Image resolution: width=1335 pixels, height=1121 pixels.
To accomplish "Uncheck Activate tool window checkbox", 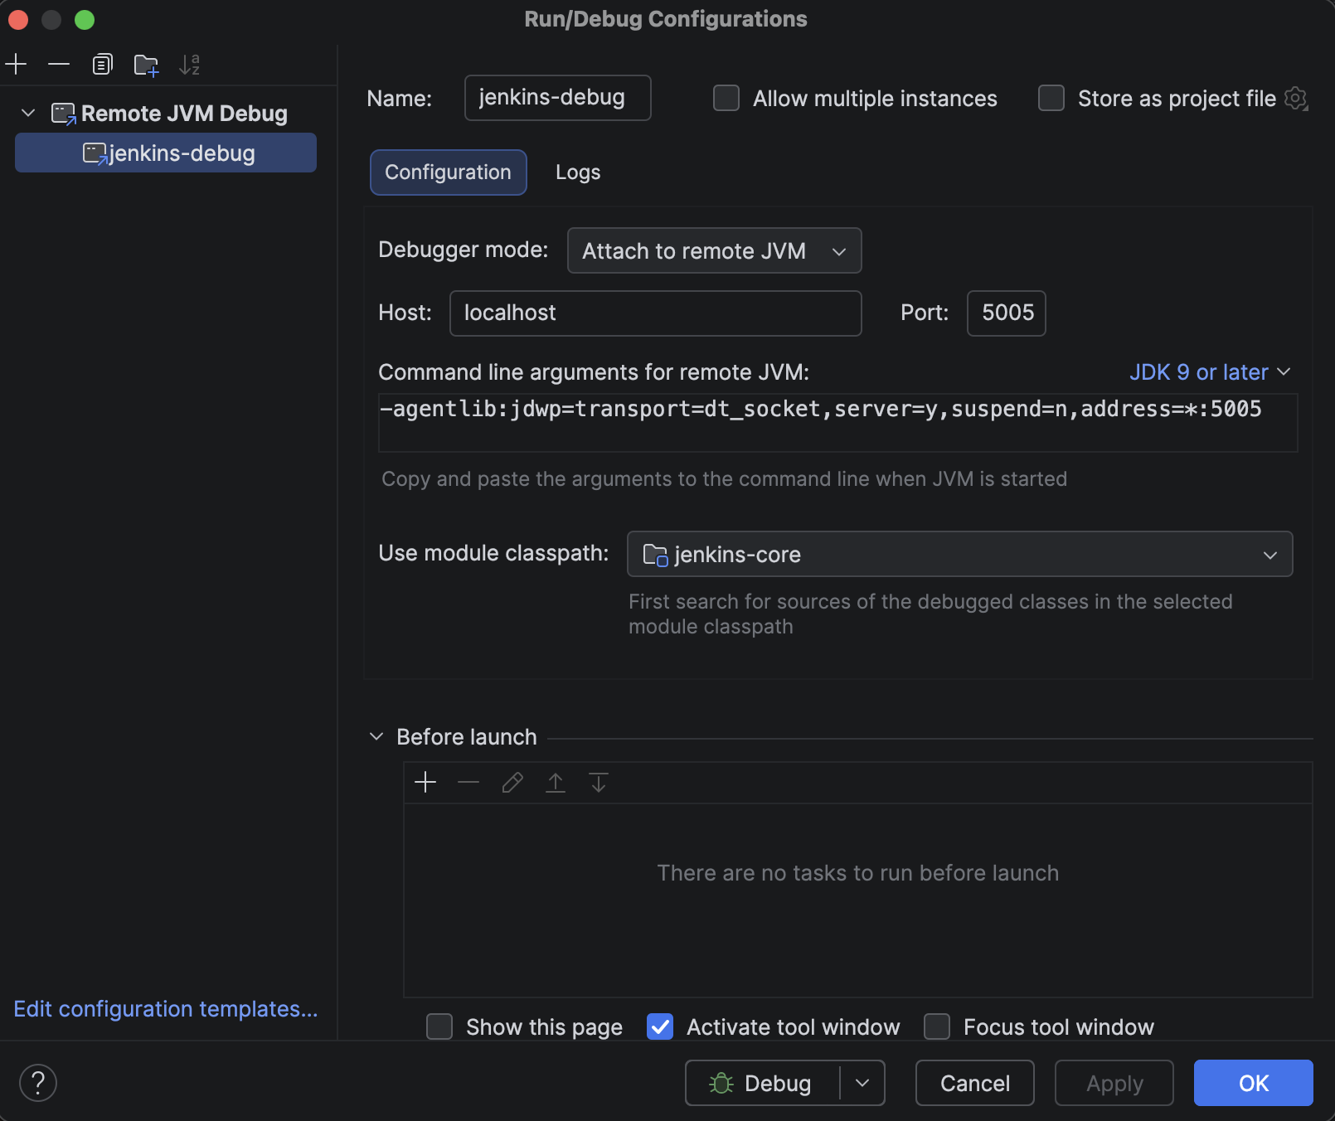I will (x=660, y=1026).
